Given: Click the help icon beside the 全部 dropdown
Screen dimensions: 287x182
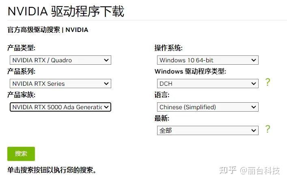Looking at the screenshot, I should pyautogui.click(x=268, y=129).
